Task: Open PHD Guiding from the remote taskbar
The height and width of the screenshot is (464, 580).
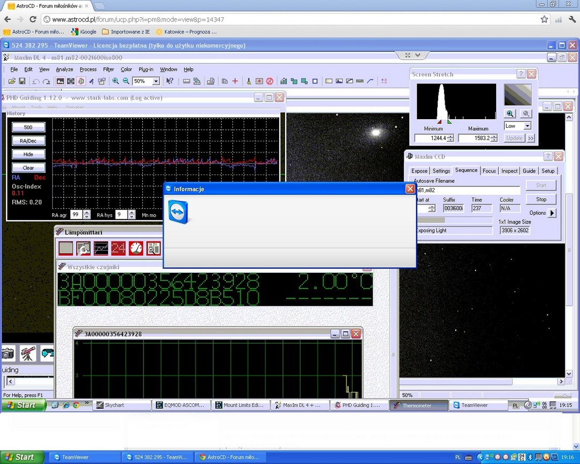Action: 360,405
